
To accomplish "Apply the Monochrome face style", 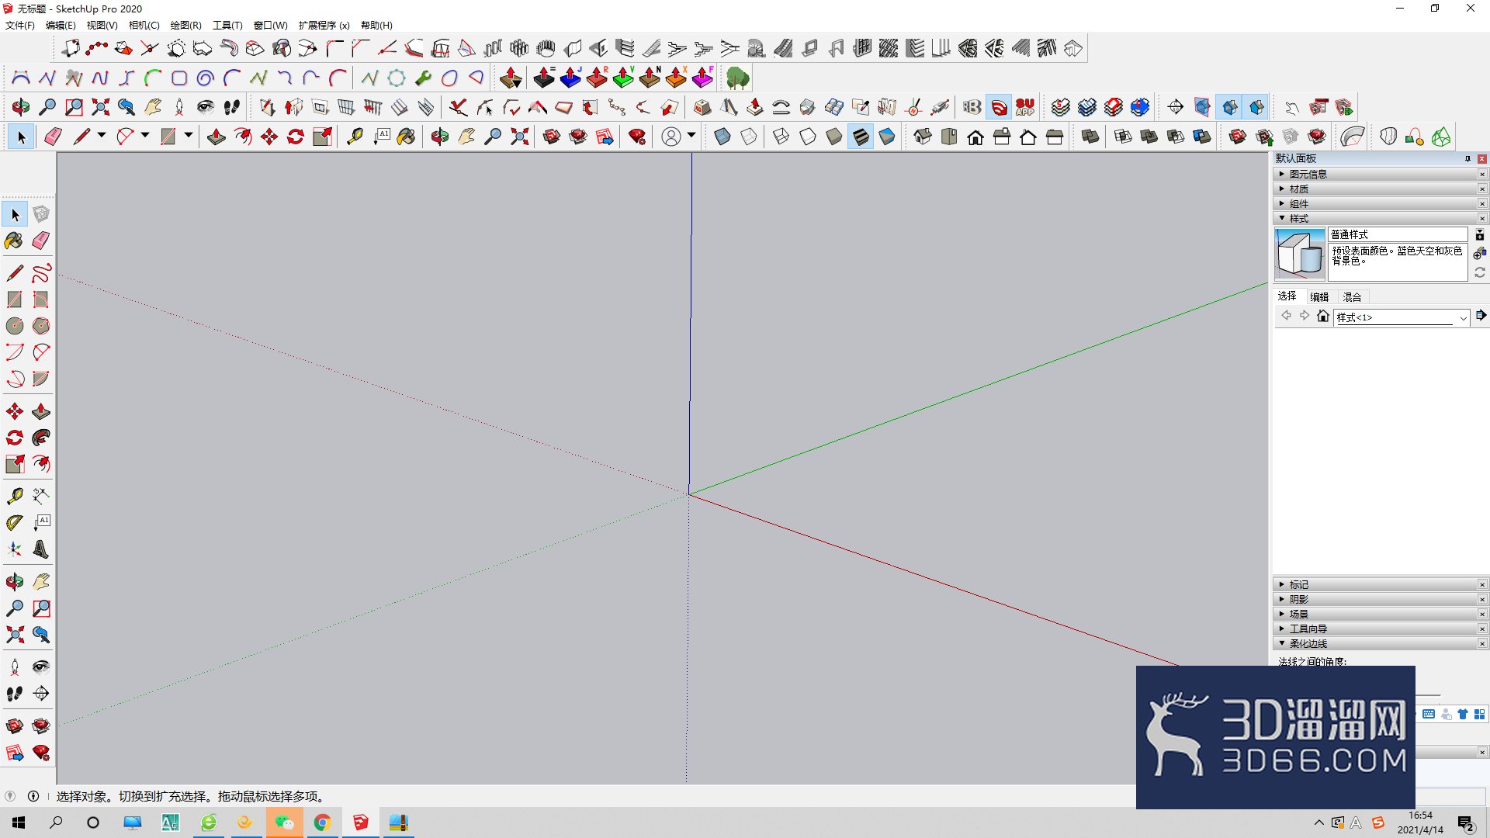I will (x=887, y=137).
